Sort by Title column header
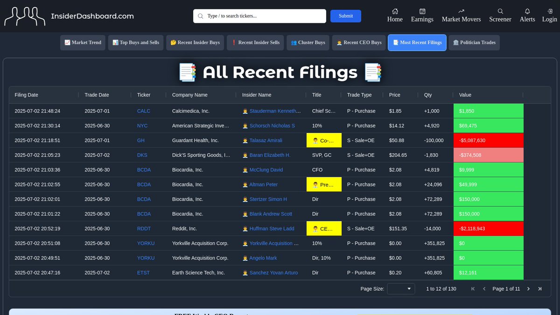This screenshot has height=315, width=560. pos(317,95)
